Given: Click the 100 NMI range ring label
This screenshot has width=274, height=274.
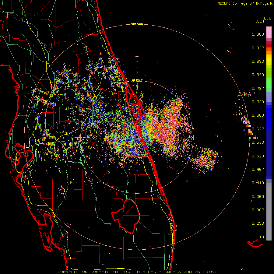Looking at the screenshot, I should click(137, 24).
